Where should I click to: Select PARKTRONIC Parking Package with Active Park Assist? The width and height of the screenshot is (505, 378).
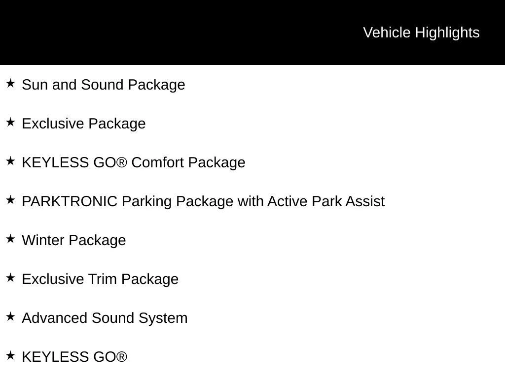[x=203, y=201]
